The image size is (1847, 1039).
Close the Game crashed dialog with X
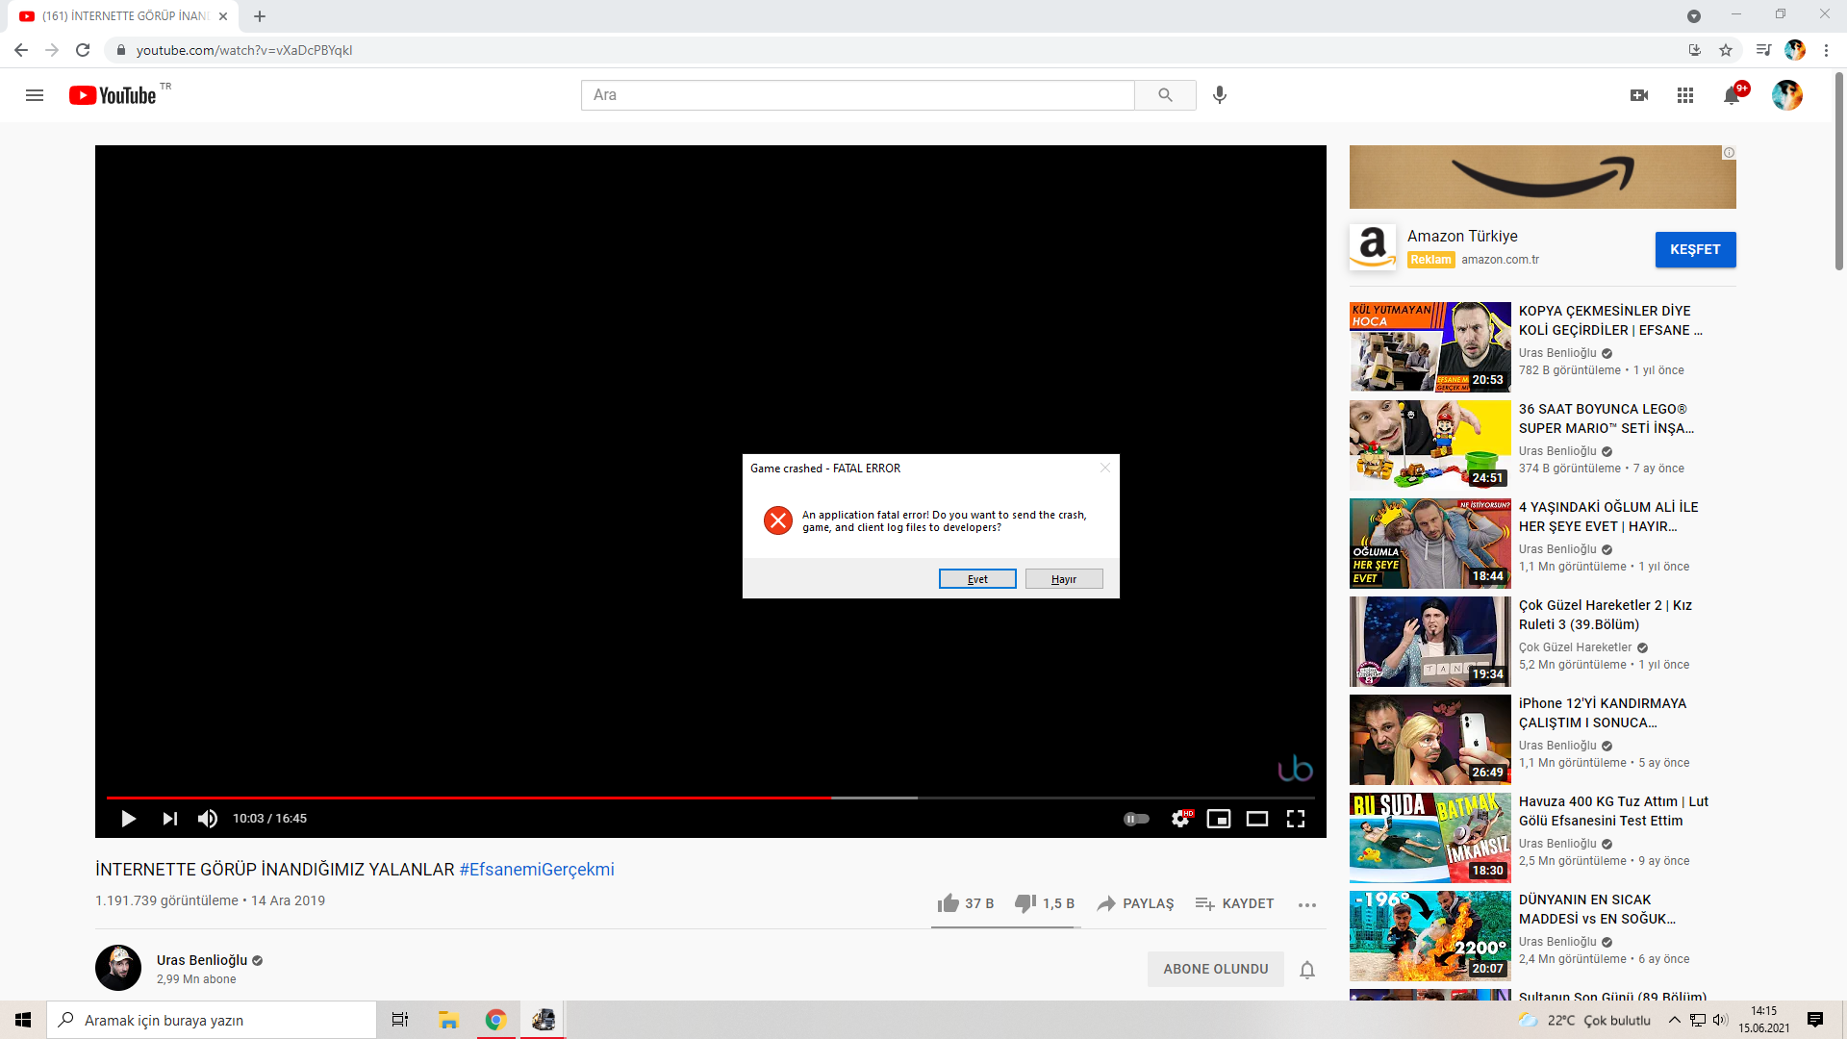[x=1105, y=468]
